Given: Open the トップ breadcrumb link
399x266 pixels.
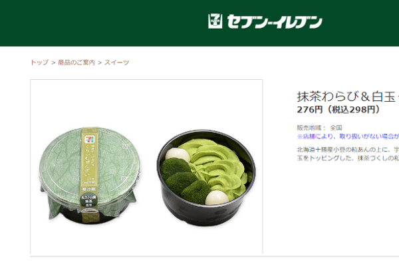Looking at the screenshot, I should [x=39, y=63].
